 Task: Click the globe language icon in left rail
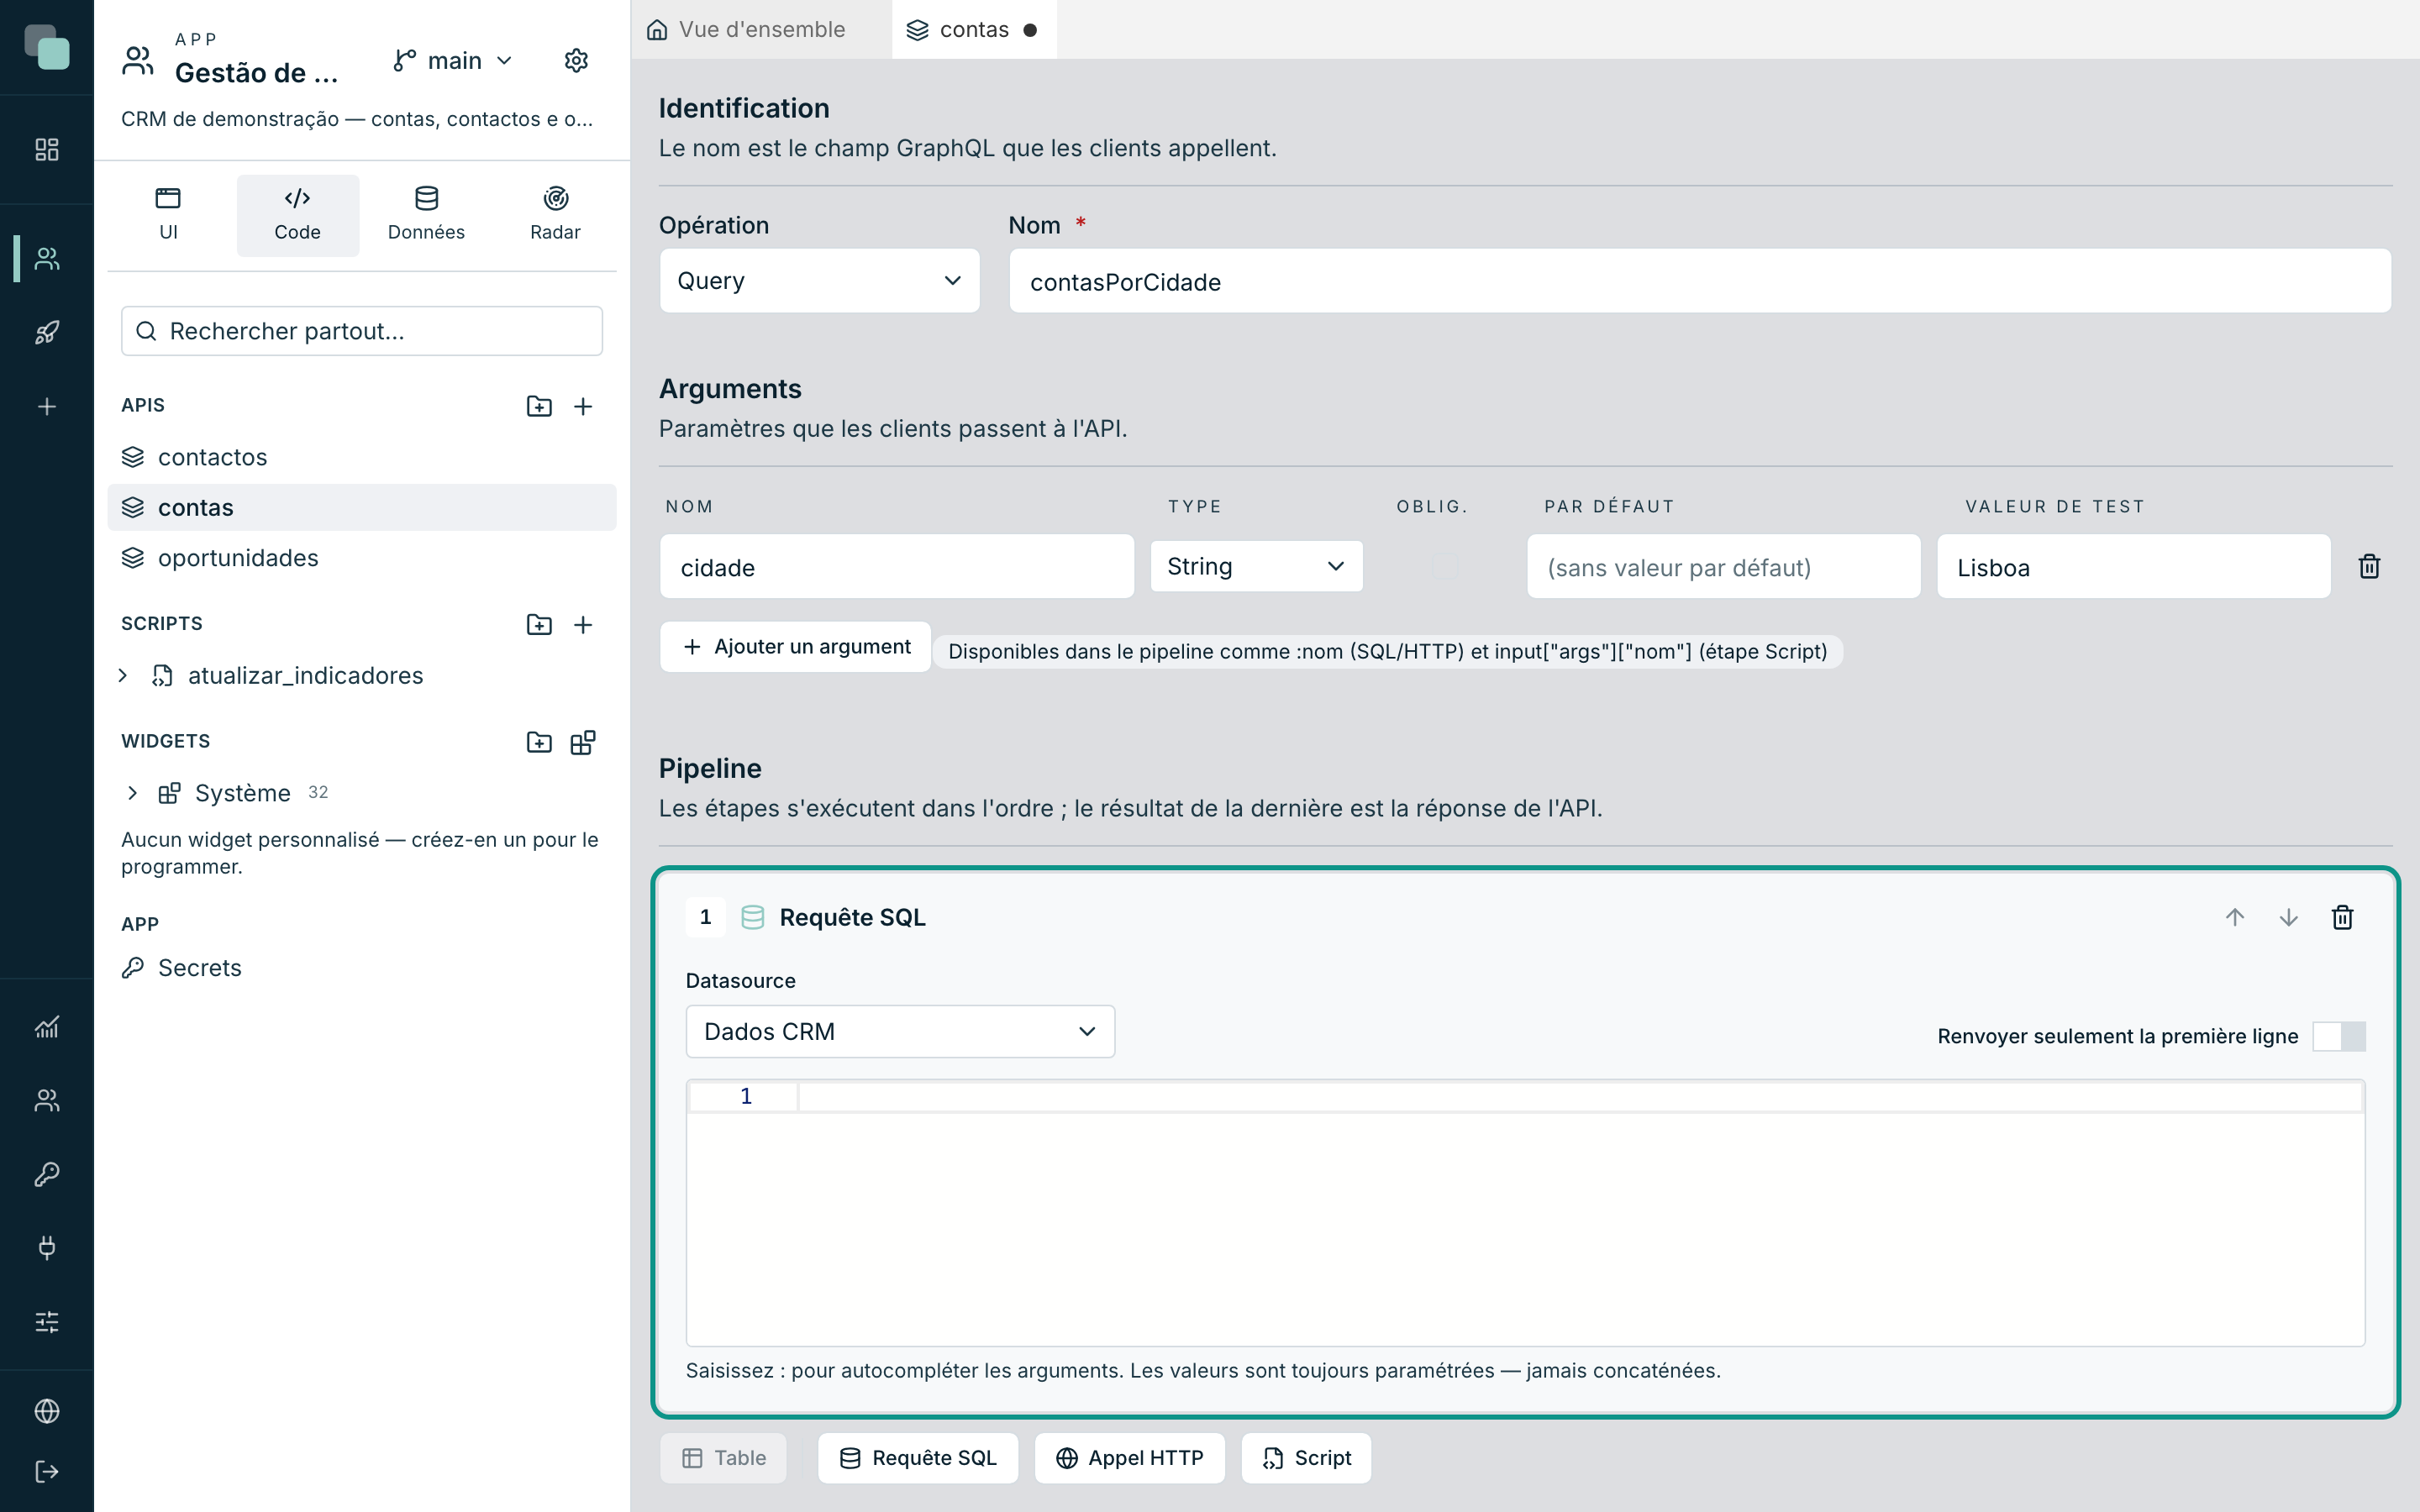point(47,1411)
